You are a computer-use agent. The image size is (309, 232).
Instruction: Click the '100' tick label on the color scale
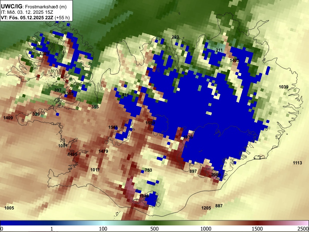[x=103, y=229]
